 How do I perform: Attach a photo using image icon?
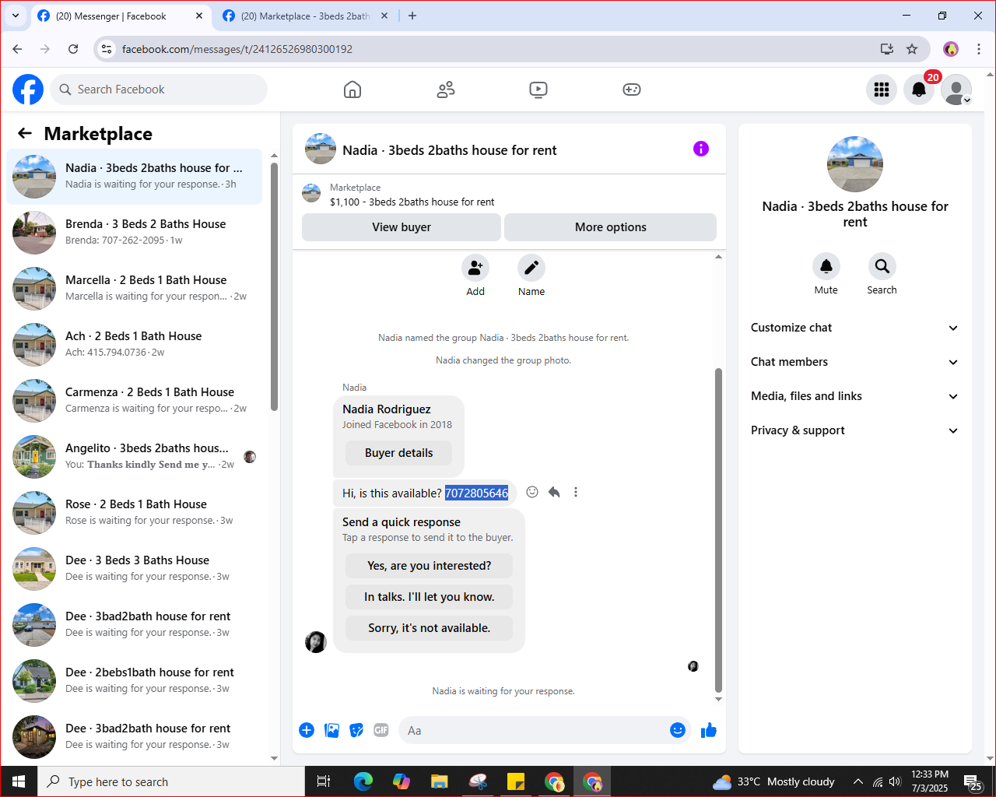(331, 730)
